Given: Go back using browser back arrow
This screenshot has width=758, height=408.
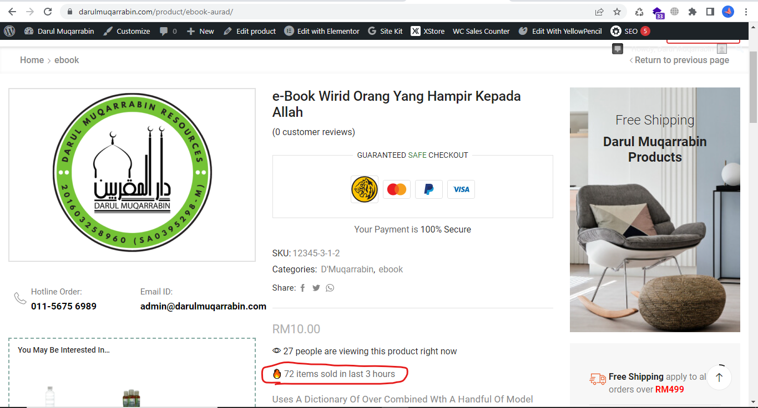Looking at the screenshot, I should [12, 12].
